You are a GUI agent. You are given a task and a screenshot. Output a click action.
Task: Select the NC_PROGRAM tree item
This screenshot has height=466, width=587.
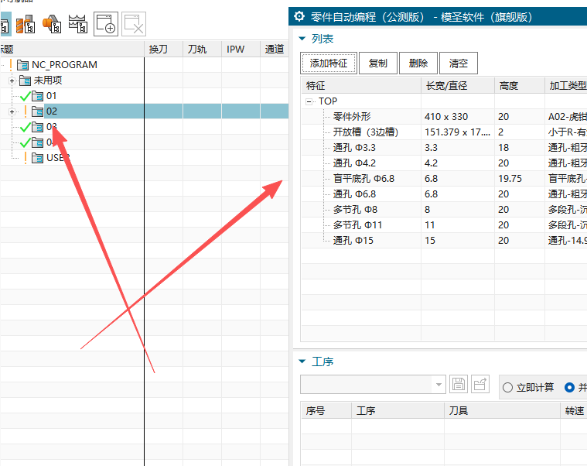(64, 65)
